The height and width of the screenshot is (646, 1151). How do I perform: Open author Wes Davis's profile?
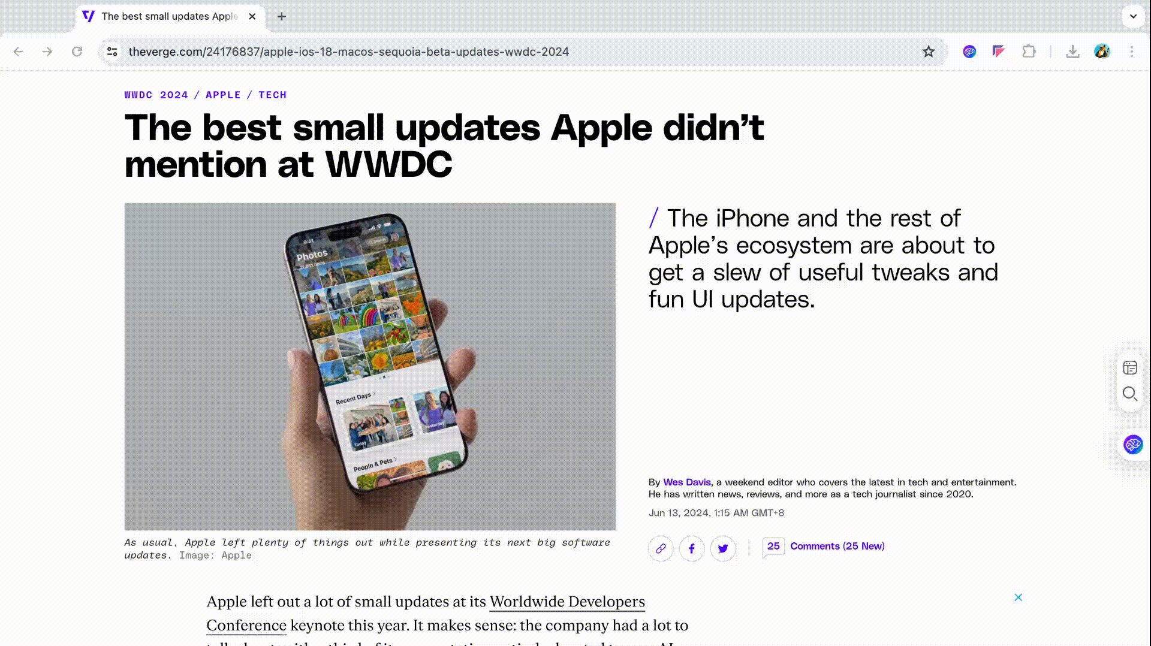[687, 482]
